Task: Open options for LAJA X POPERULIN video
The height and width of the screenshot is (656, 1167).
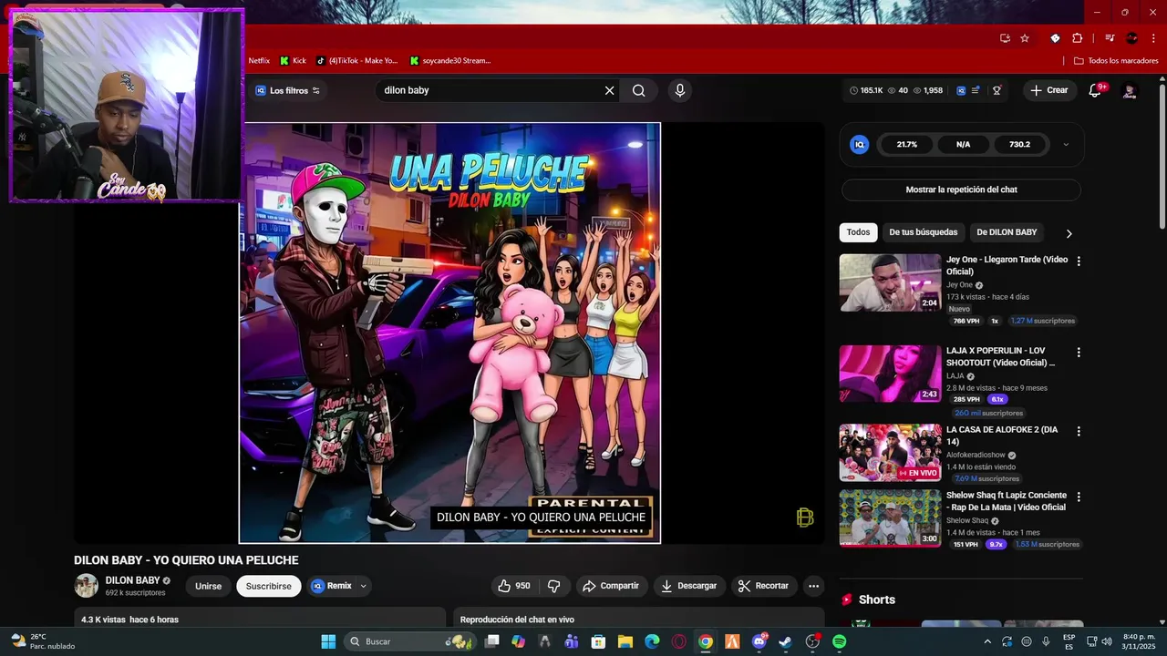Action: click(1079, 353)
